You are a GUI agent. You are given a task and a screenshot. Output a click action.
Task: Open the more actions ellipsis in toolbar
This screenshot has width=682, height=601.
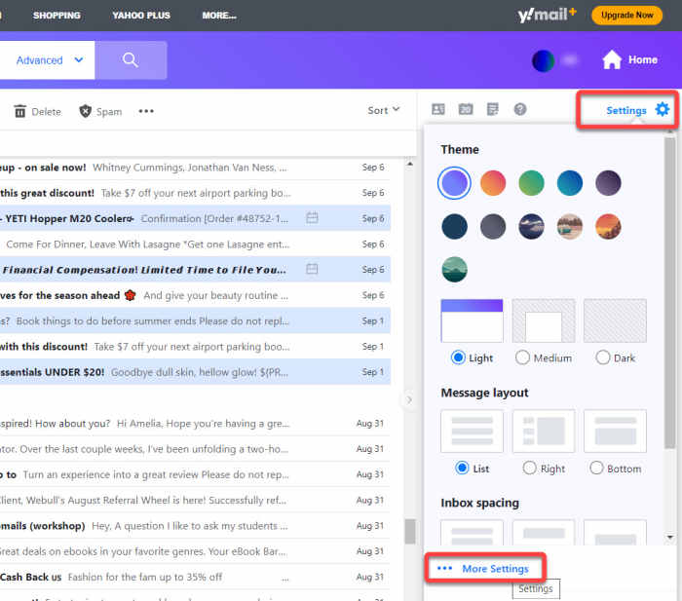point(146,111)
